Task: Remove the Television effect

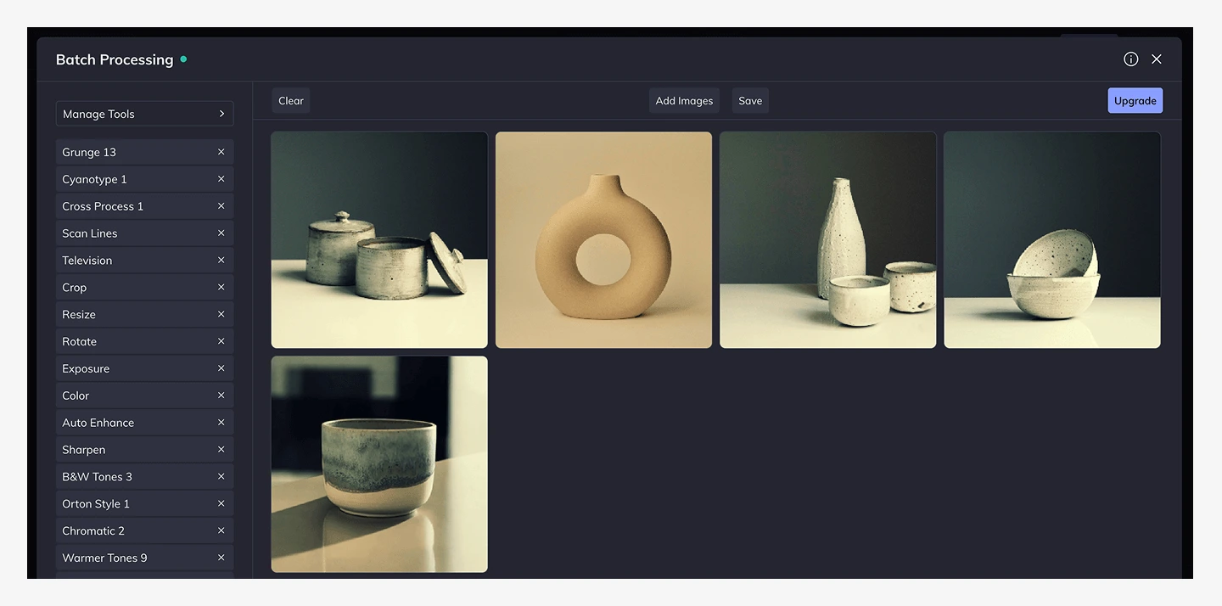Action: 221,261
